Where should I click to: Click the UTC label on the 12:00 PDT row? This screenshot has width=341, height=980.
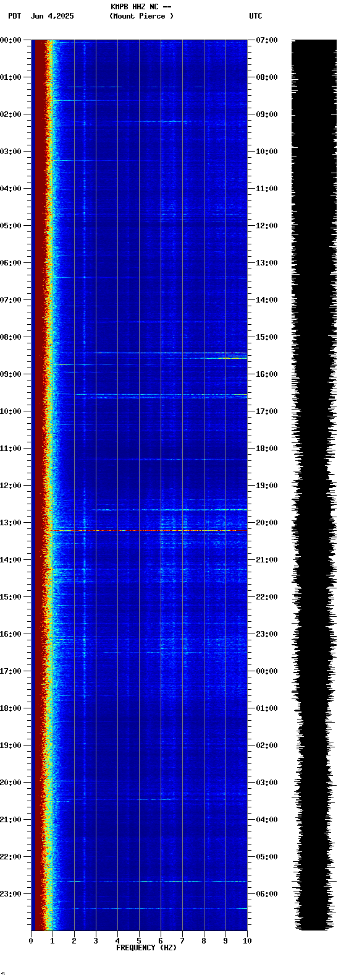coord(266,486)
